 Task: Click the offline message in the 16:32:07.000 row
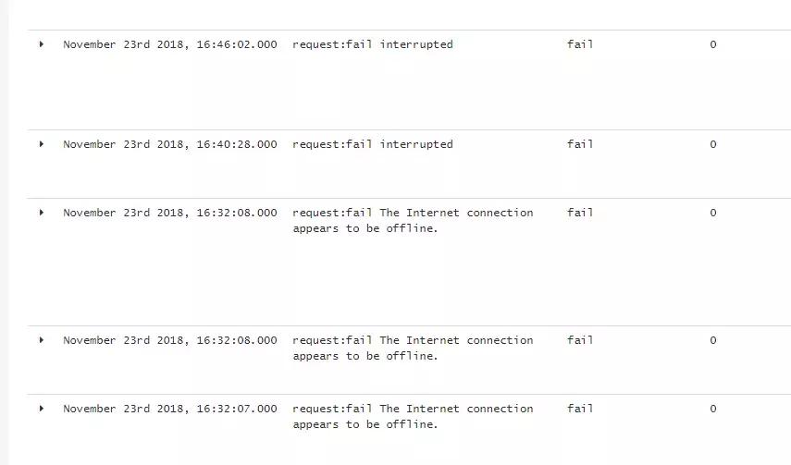coord(413,417)
